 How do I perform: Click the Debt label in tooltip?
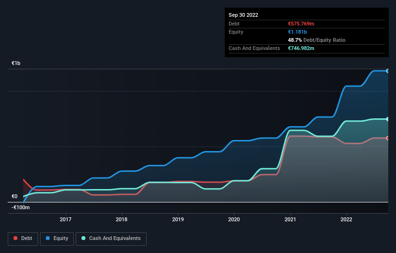(234, 24)
